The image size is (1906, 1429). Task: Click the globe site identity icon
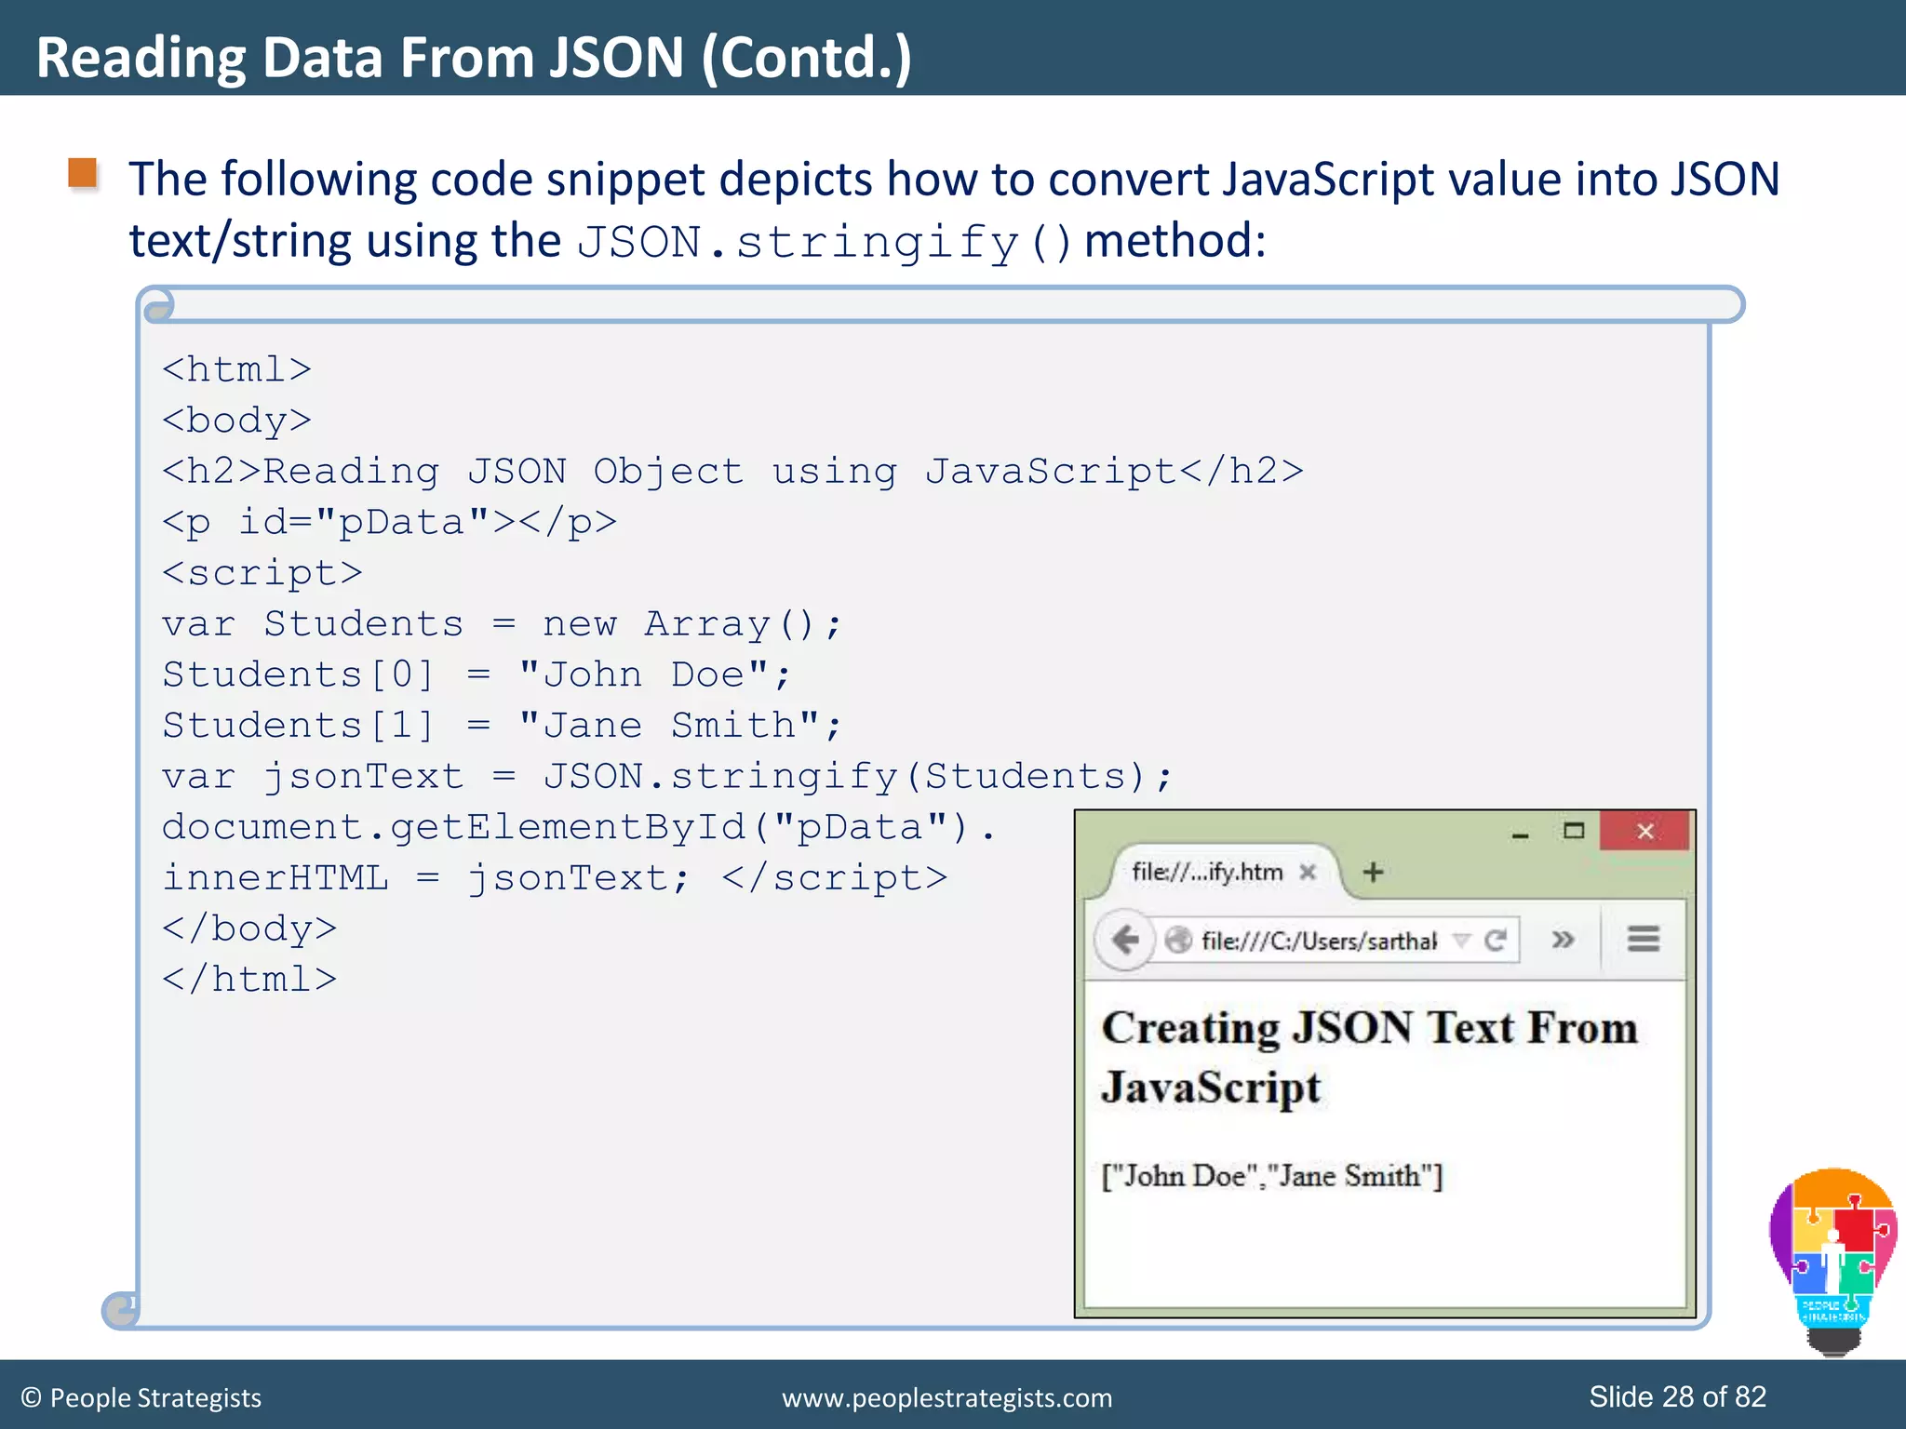click(x=1178, y=941)
